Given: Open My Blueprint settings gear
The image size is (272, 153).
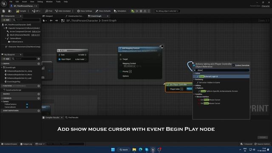Looking at the screenshot, I should [x=39, y=59].
